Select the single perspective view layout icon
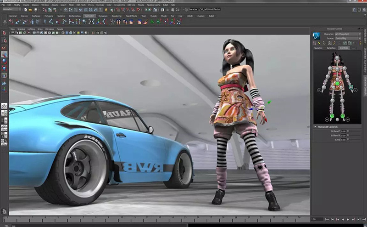Viewport: 367px width, 227px height. coord(4,106)
